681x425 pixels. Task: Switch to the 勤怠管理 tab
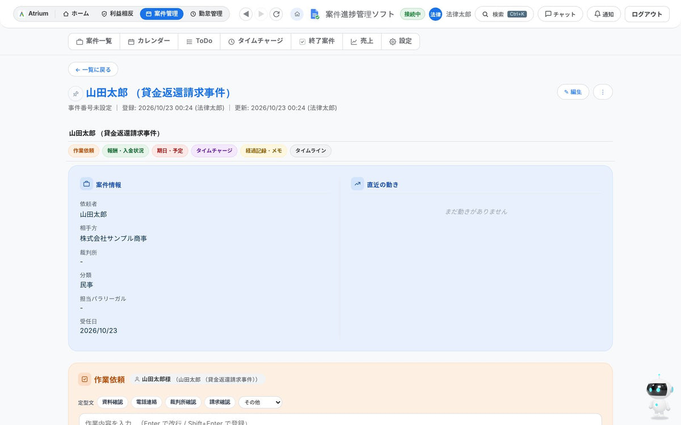click(x=207, y=14)
